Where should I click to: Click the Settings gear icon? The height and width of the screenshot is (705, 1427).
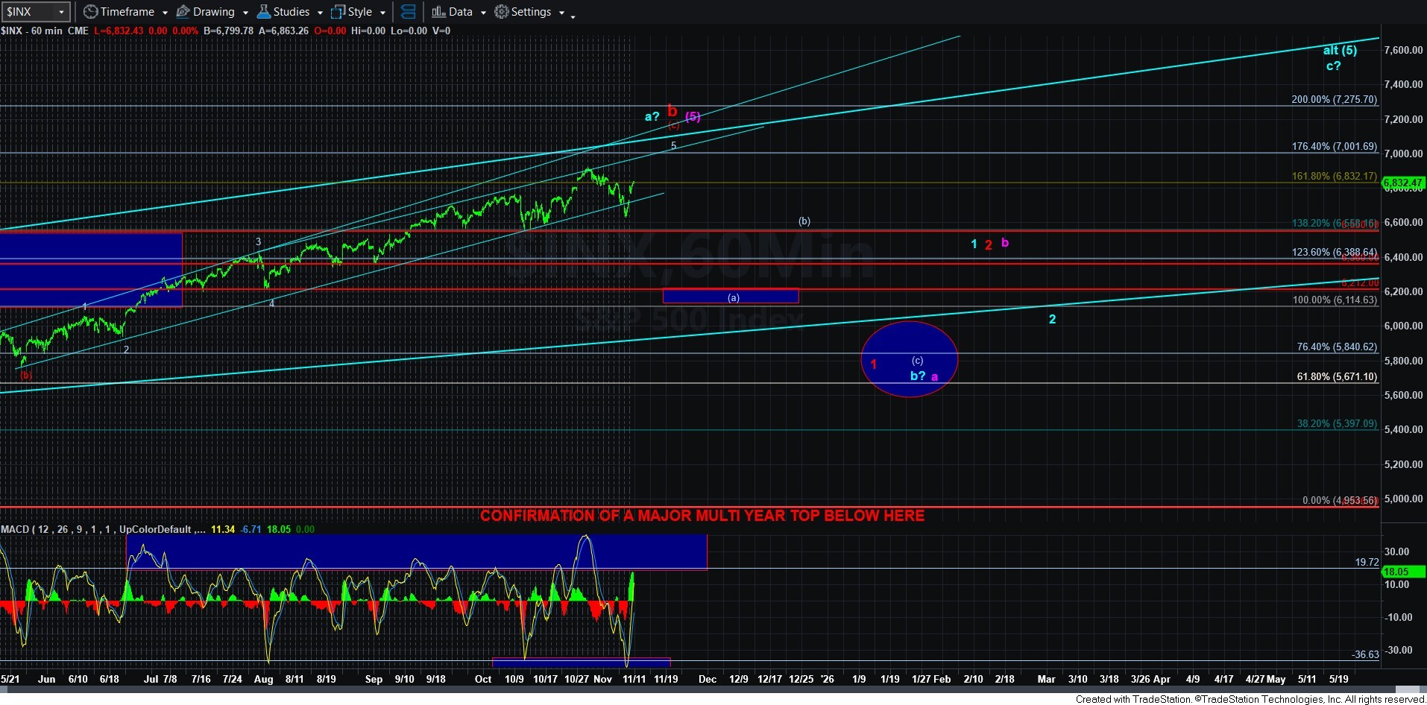click(502, 12)
